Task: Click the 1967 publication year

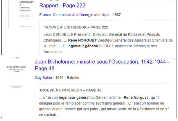Action: [116, 15]
